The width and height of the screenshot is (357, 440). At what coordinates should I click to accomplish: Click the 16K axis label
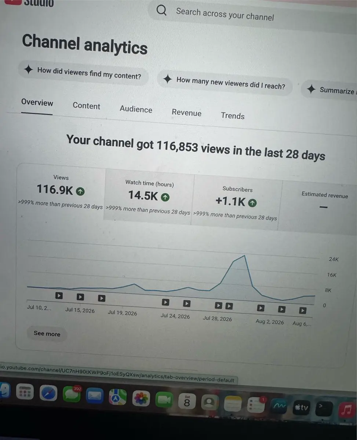point(332,275)
